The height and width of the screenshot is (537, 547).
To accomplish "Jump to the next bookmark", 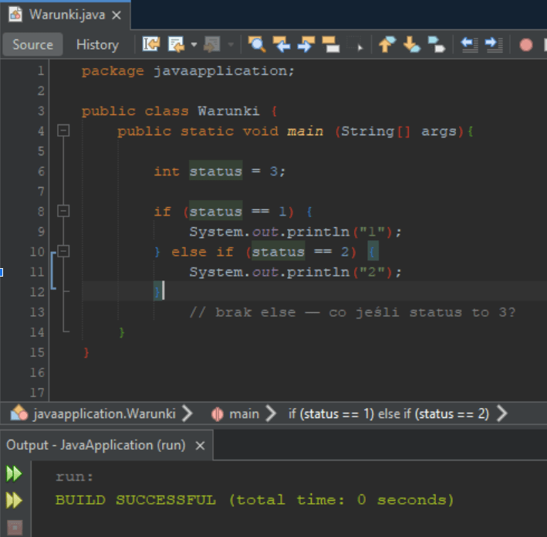I will click(411, 45).
